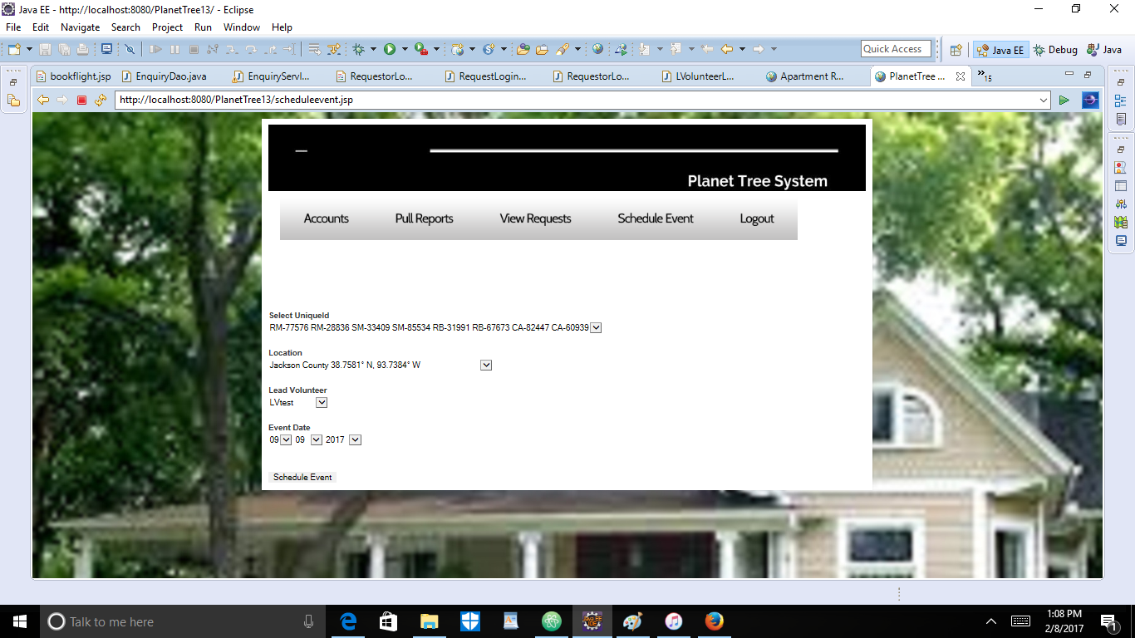Image resolution: width=1135 pixels, height=638 pixels.
Task: Open the Event Date year 2017 dropdown
Action: pyautogui.click(x=355, y=439)
